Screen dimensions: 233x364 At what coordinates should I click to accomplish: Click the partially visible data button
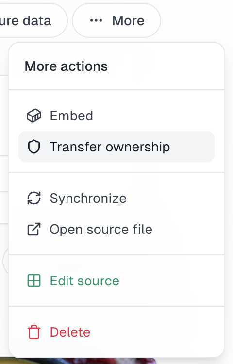pyautogui.click(x=33, y=20)
